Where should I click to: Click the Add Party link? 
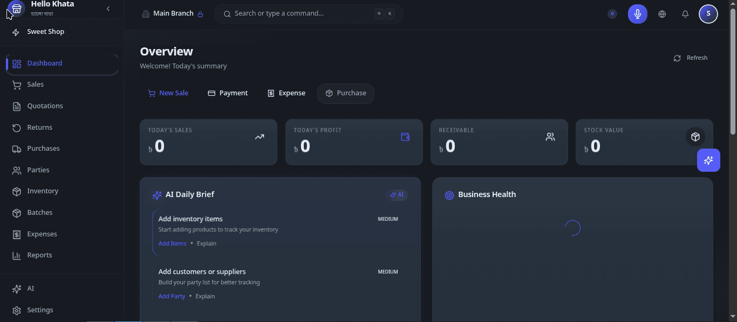pos(172,296)
